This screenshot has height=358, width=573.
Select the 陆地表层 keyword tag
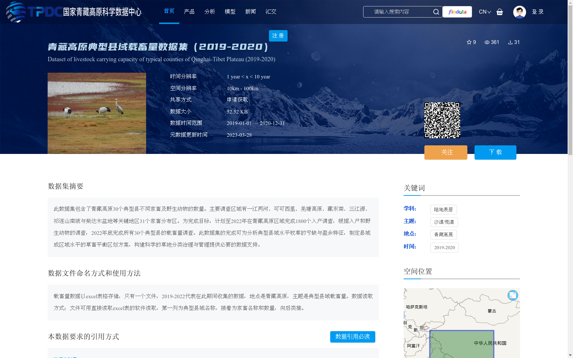tap(443, 209)
